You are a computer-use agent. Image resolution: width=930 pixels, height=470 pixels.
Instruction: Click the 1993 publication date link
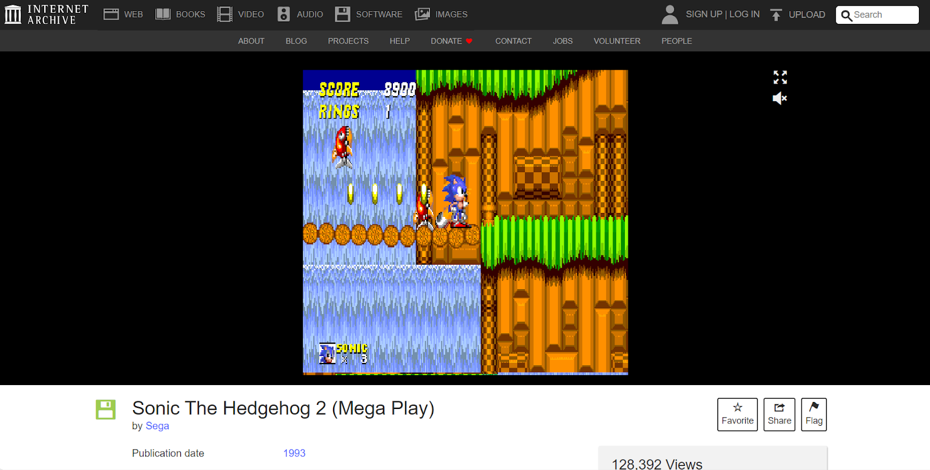pos(294,453)
